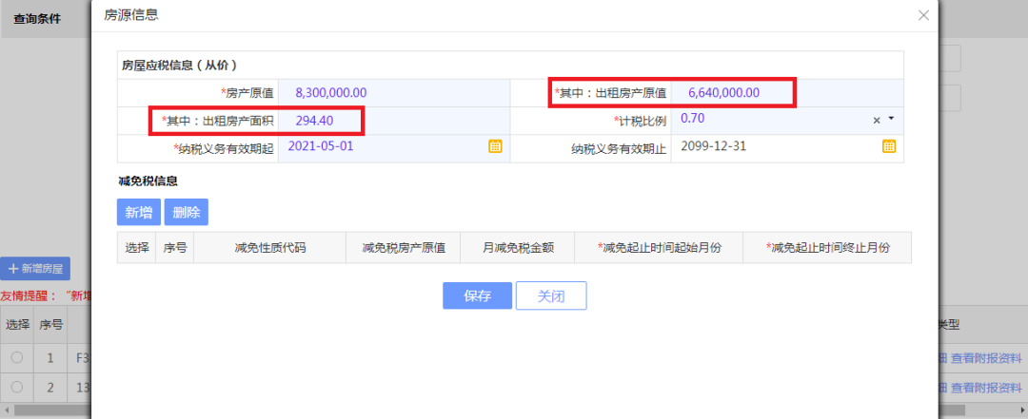Save the form with 保存
Image resolution: width=1028 pixels, height=419 pixels.
coord(477,295)
